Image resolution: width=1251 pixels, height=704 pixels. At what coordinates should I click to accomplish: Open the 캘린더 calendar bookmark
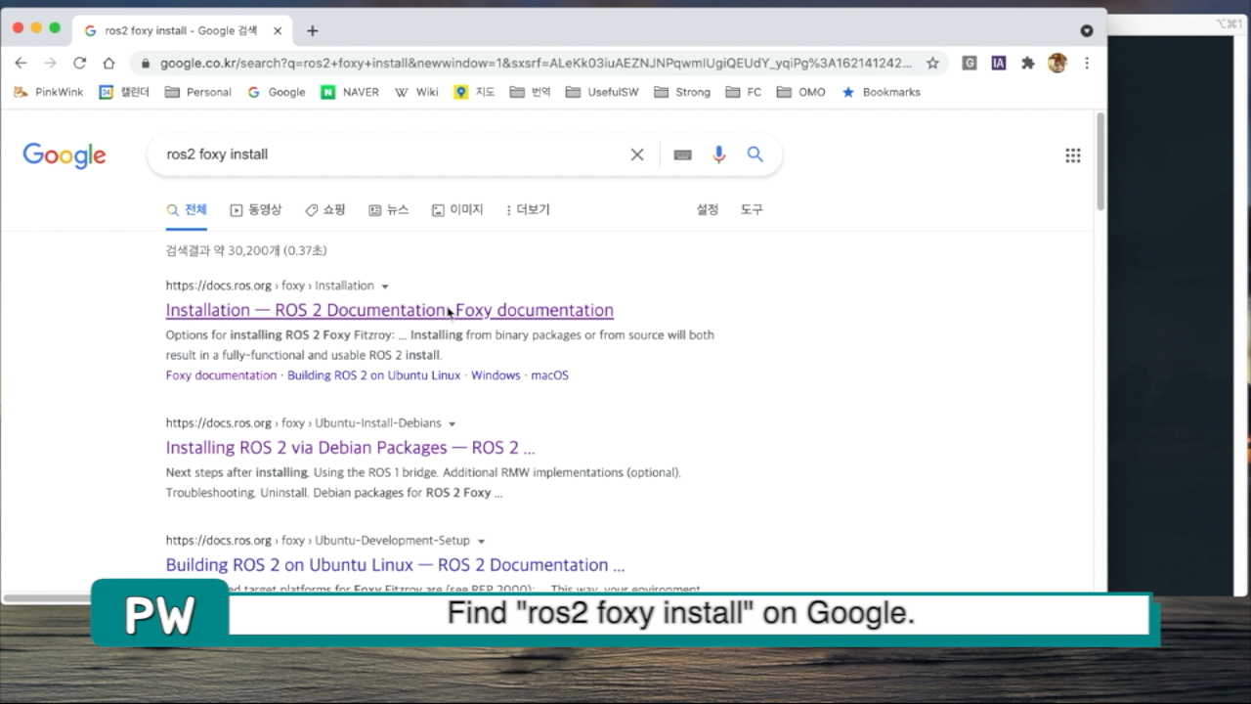pyautogui.click(x=123, y=92)
